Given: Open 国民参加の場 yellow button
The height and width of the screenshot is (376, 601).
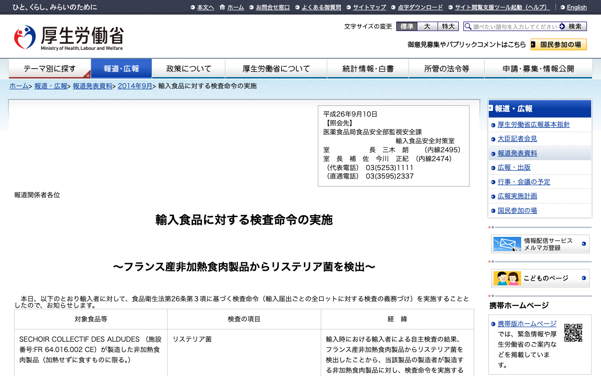Looking at the screenshot, I should (559, 45).
